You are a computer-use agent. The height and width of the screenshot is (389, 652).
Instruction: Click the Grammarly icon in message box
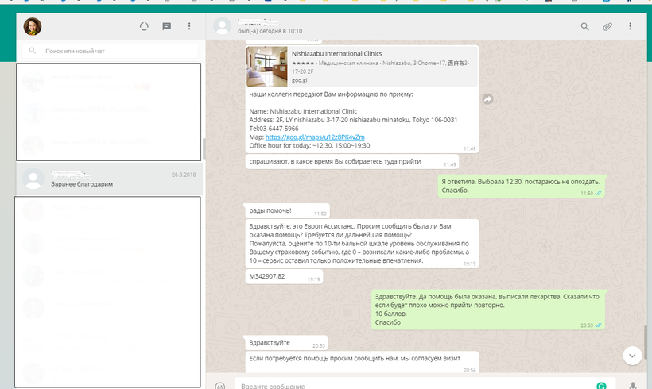tap(602, 385)
